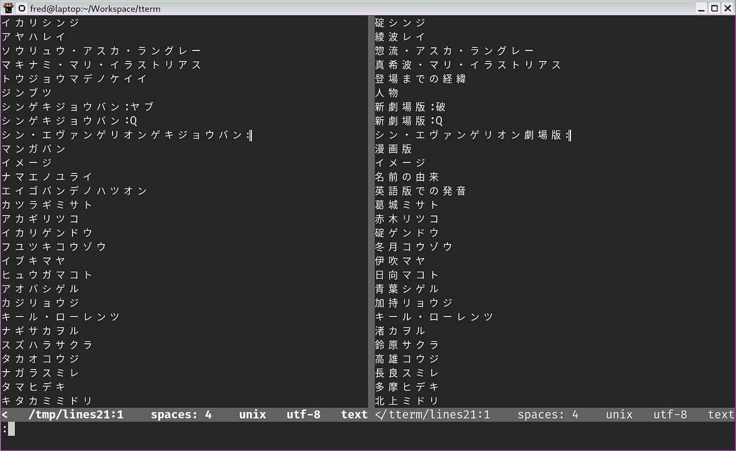
Task: Click the line 惣流・アスカ・ラングレー
Action: [454, 51]
